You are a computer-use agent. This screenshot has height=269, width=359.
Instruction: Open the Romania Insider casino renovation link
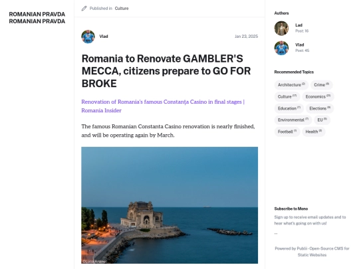click(163, 106)
